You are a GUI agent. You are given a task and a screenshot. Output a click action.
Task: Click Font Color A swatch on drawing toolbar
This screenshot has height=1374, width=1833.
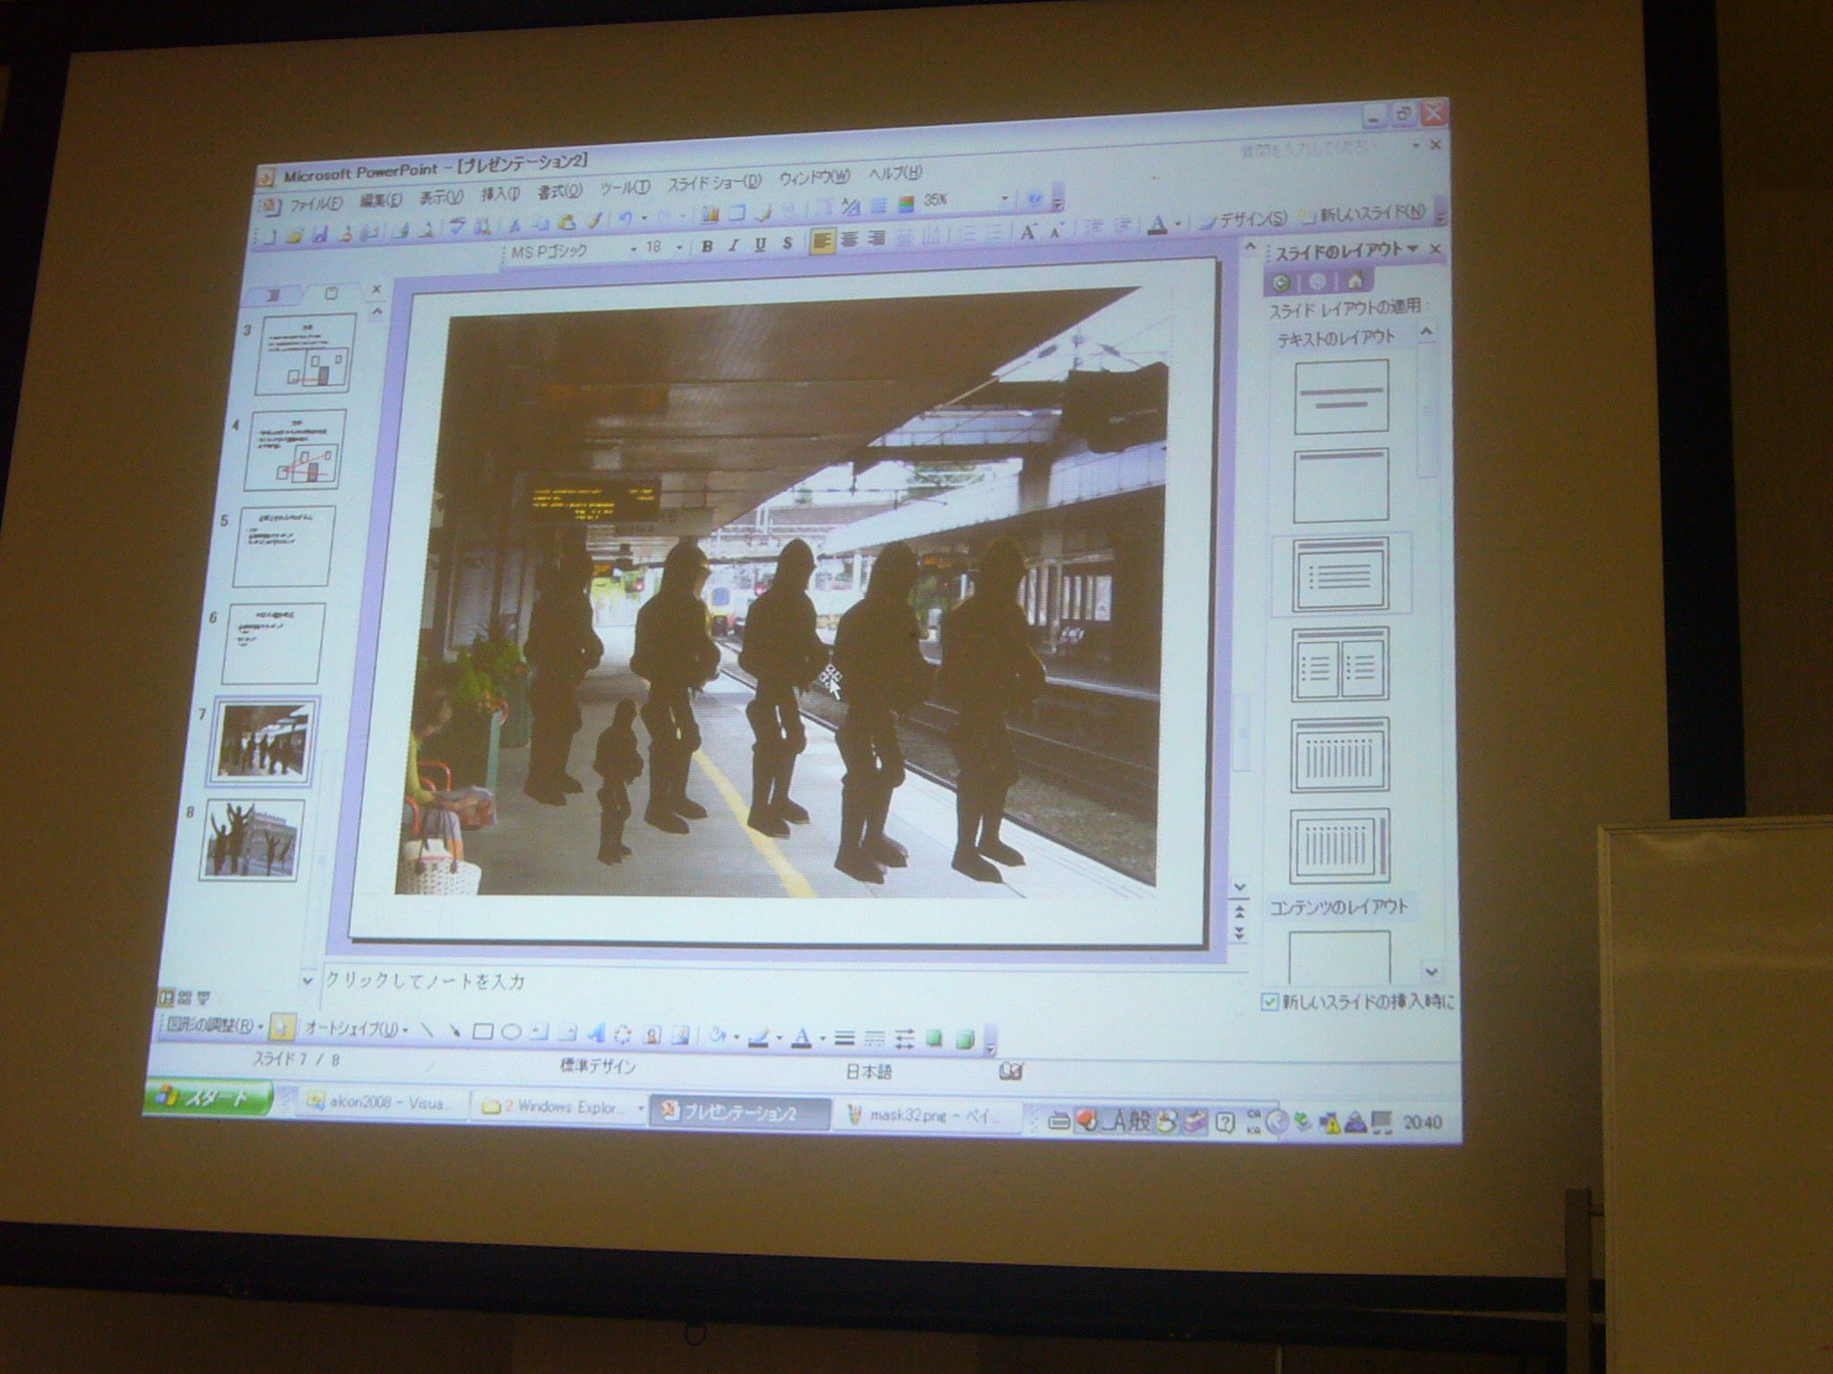pyautogui.click(x=802, y=1037)
